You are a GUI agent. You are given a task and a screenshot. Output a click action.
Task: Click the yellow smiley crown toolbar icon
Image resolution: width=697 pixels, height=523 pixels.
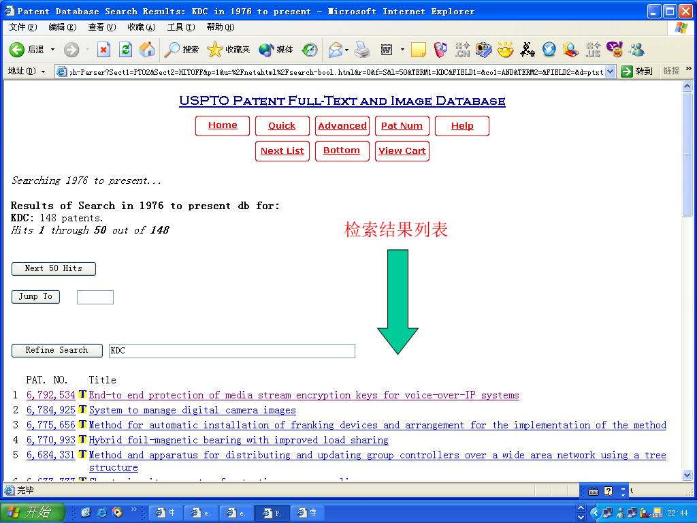[x=506, y=49]
